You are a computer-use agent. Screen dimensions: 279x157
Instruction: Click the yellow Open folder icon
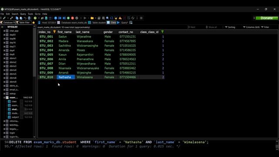click(92, 18)
